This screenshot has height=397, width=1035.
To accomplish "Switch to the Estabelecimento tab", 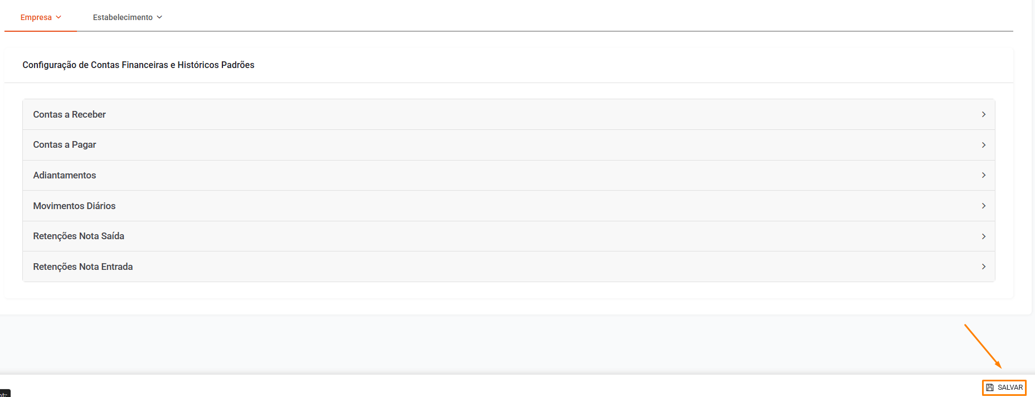I will (123, 17).
